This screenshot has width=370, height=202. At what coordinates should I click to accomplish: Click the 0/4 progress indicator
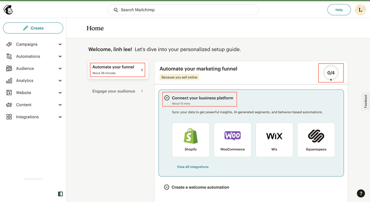click(331, 73)
